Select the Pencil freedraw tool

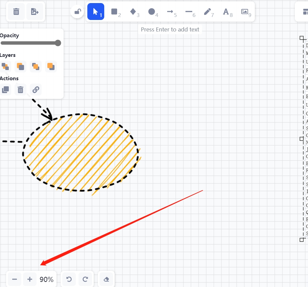[x=207, y=12]
